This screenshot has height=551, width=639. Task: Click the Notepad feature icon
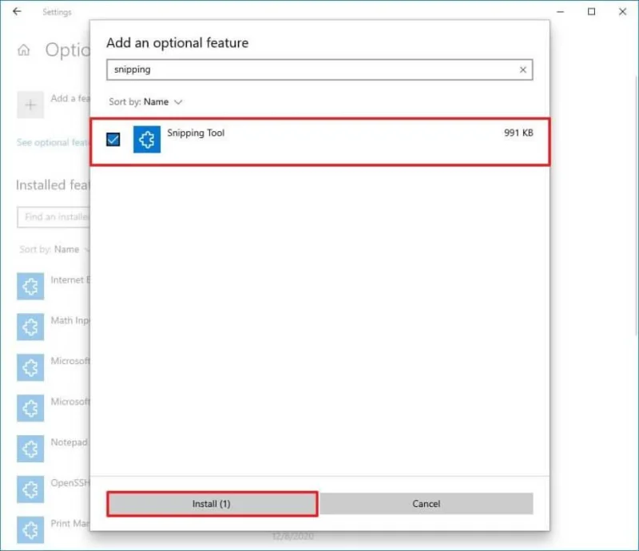[30, 449]
